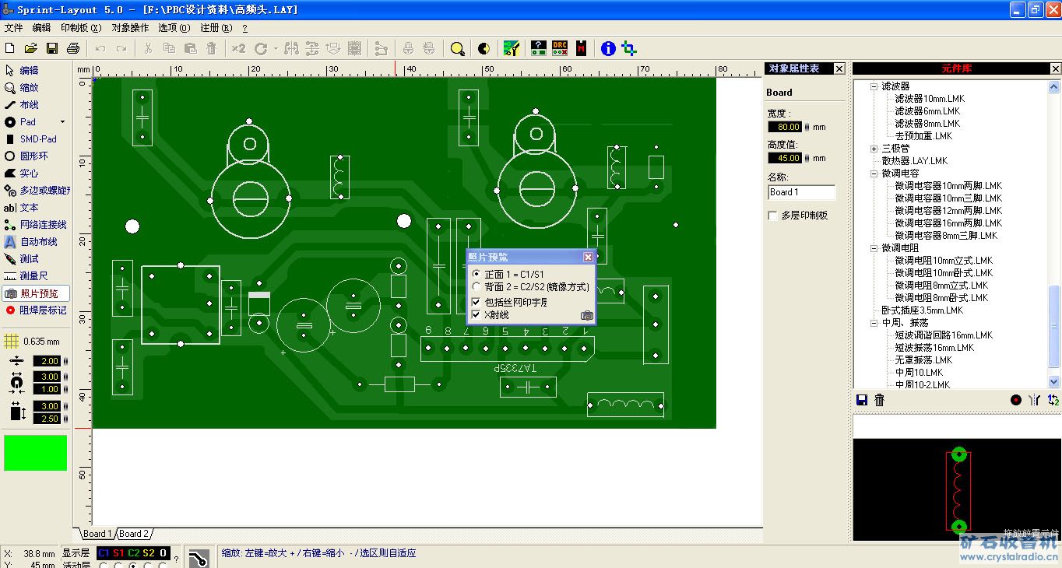The height and width of the screenshot is (568, 1062).
Task: Close the 对象属性表 panel
Action: click(x=839, y=68)
